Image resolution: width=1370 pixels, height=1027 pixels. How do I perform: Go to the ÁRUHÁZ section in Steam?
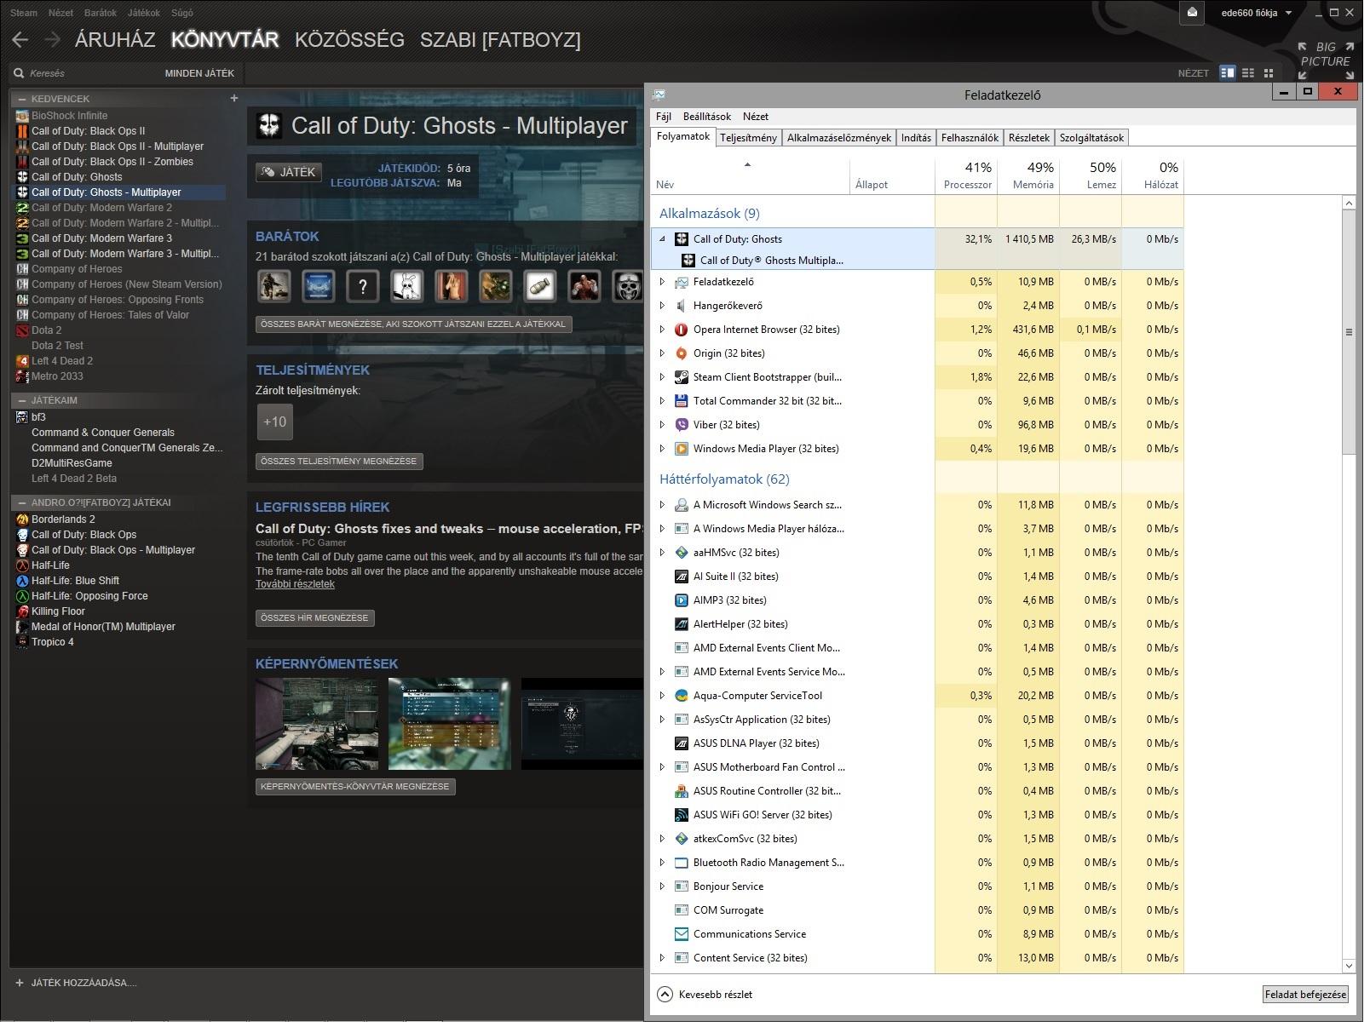tap(115, 39)
